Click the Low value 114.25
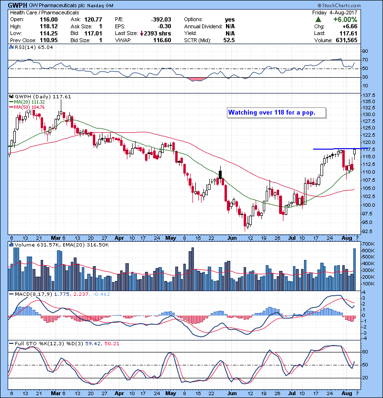 (49, 33)
